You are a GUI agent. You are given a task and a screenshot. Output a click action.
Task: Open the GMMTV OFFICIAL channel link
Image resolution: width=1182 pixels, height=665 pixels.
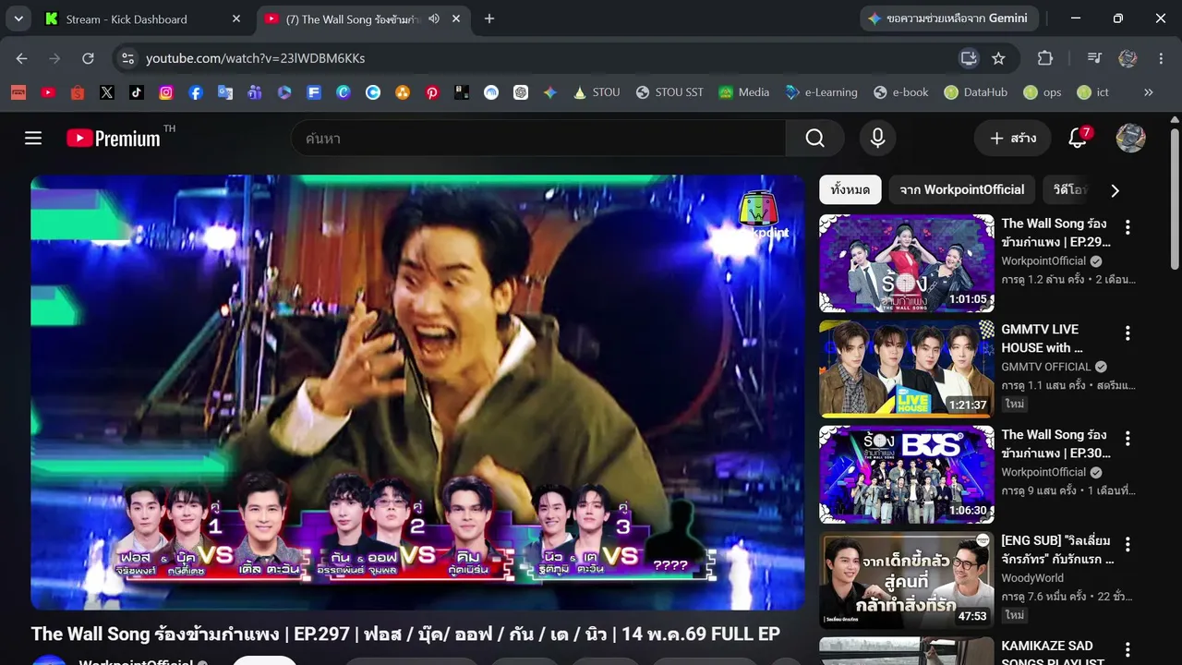click(1046, 367)
